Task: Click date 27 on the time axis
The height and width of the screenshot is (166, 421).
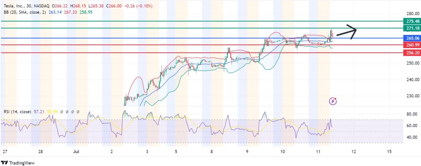Action: click(x=5, y=152)
